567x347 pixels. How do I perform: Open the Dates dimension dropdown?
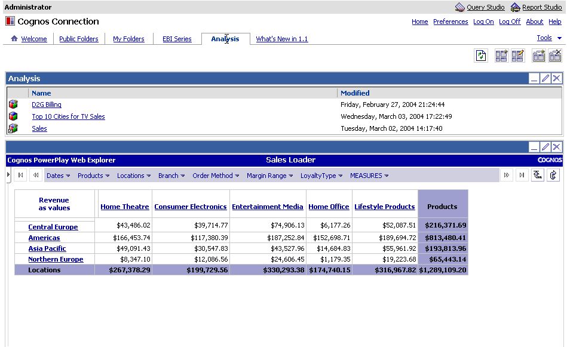58,176
